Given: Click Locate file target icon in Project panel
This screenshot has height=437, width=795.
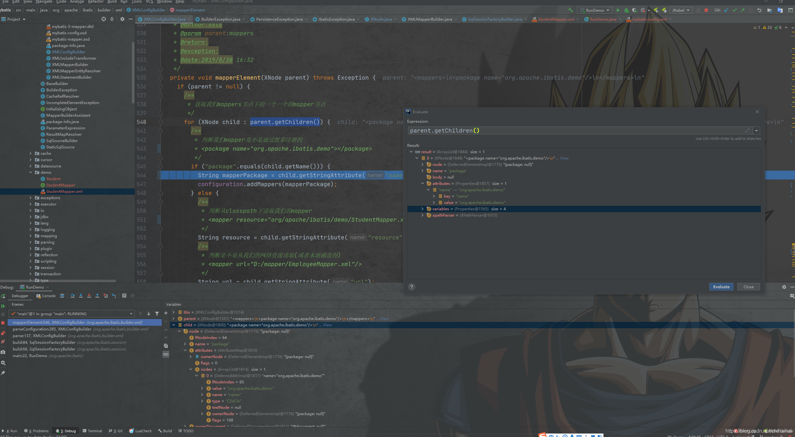Looking at the screenshot, I should click(104, 19).
